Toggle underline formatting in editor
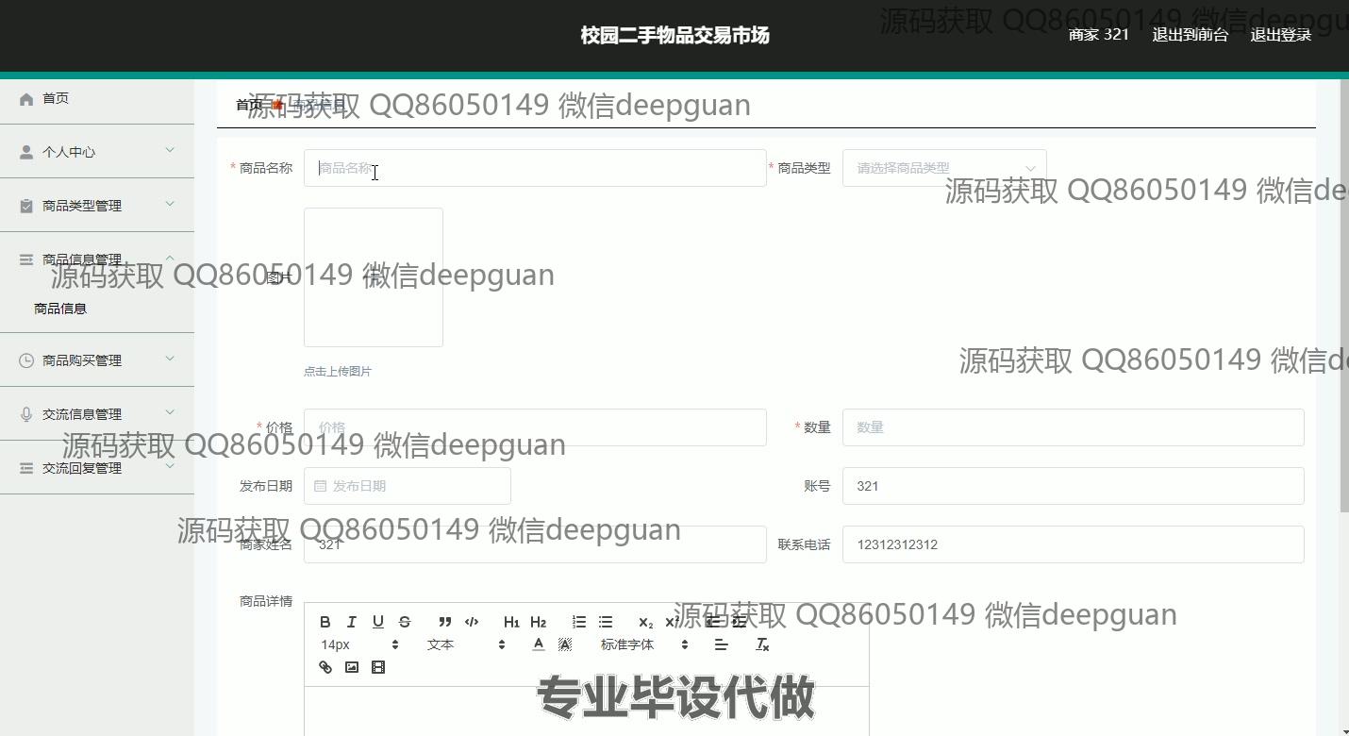The height and width of the screenshot is (736, 1349). pos(378,622)
